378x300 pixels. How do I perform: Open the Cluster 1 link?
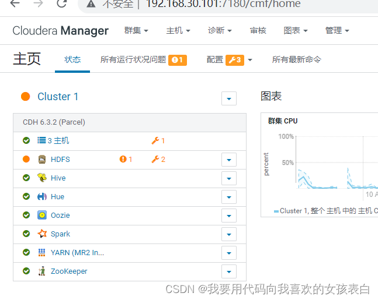[58, 97]
